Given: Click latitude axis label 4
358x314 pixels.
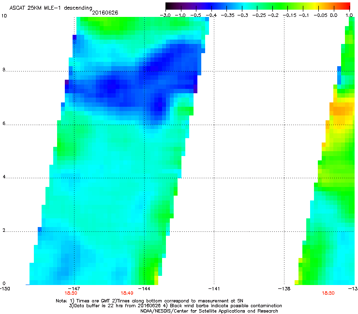Looking at the screenshot, I should [x=4, y=177].
